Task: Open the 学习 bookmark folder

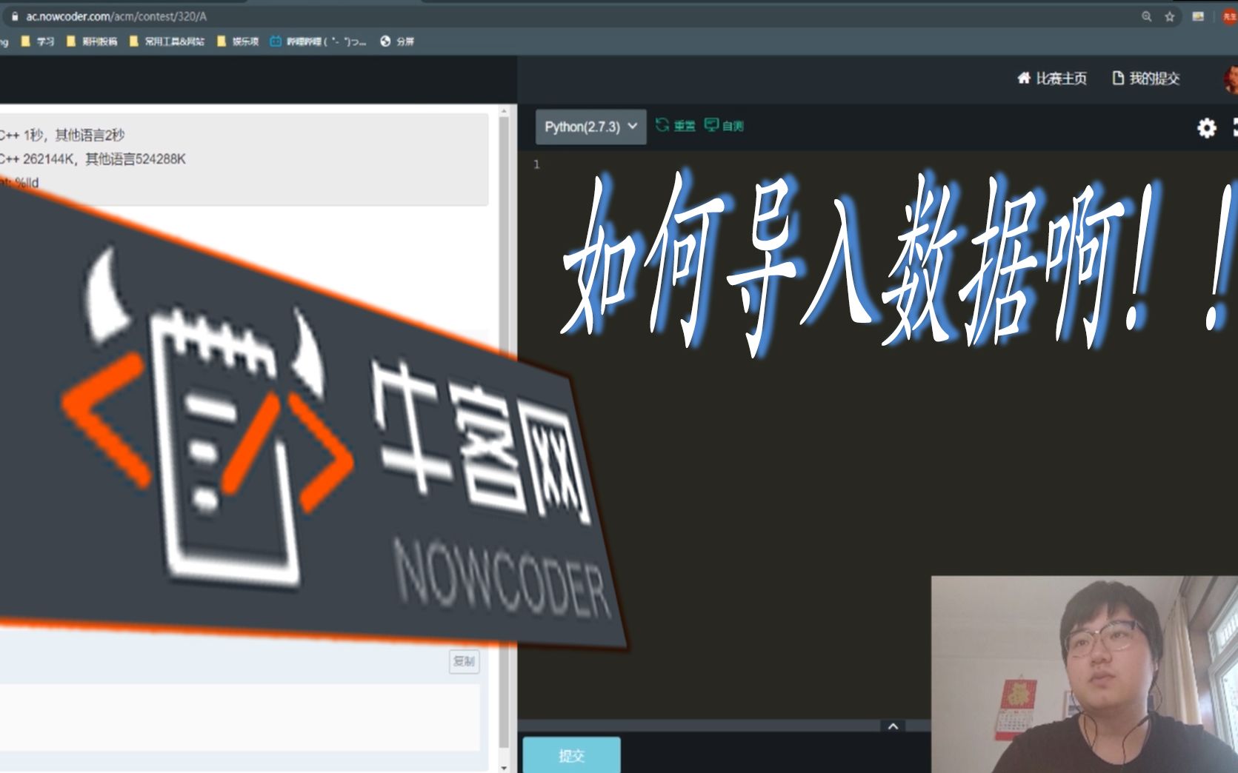Action: point(38,41)
